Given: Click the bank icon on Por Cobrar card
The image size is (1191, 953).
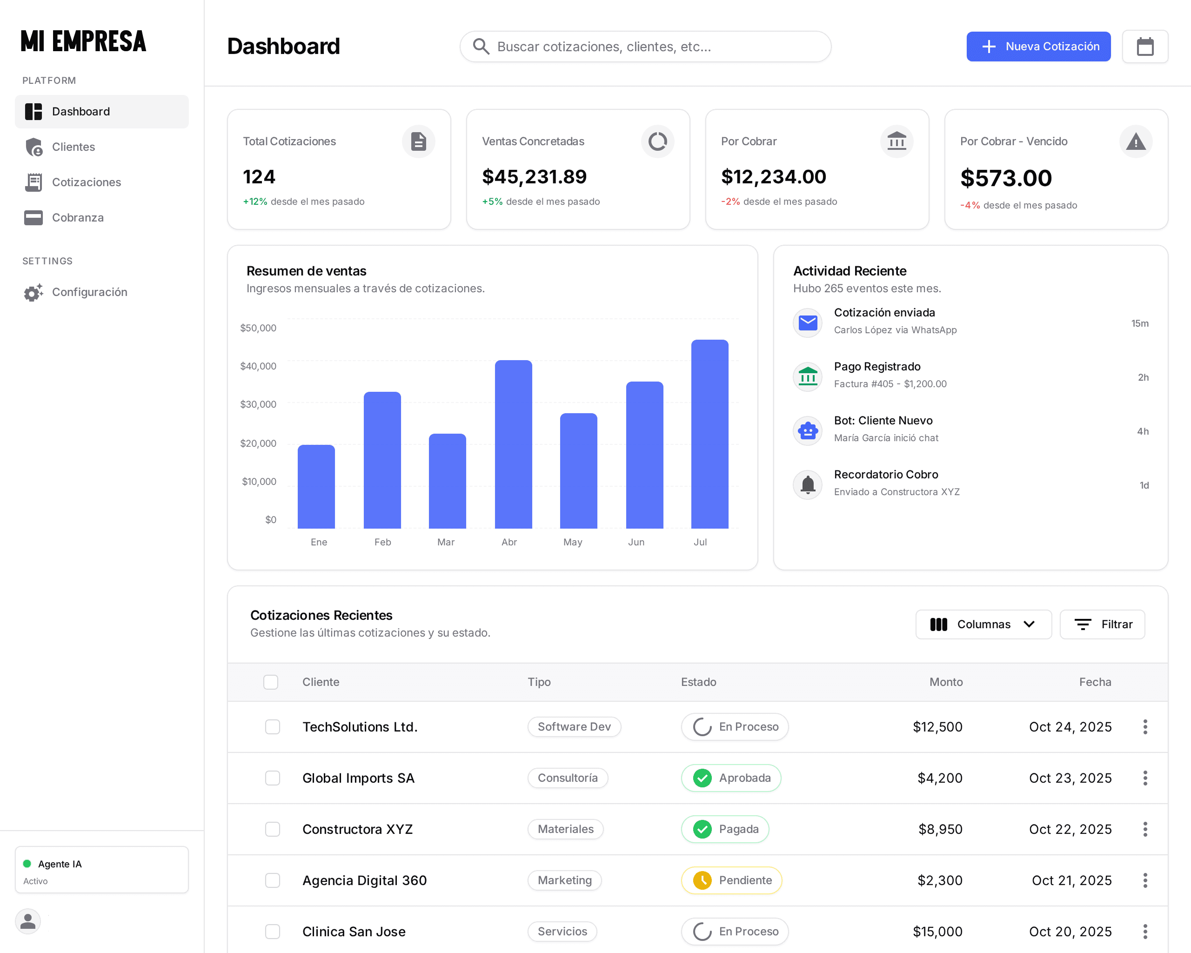Looking at the screenshot, I should click(896, 141).
